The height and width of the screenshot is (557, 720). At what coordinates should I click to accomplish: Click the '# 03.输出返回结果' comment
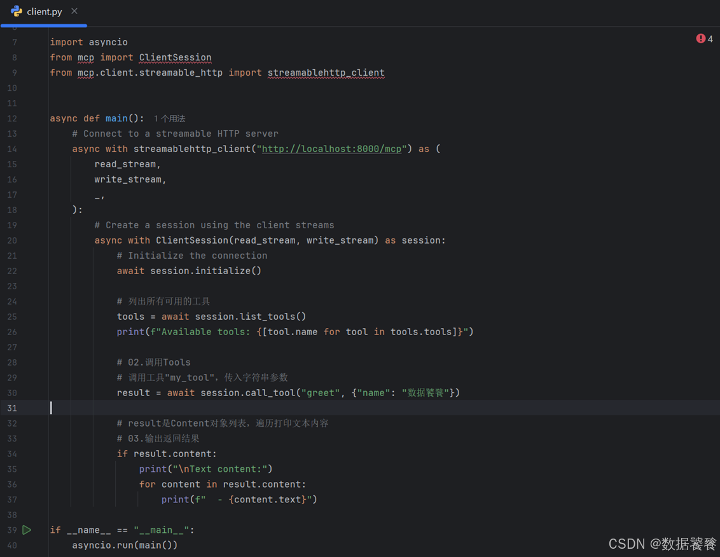coord(158,439)
